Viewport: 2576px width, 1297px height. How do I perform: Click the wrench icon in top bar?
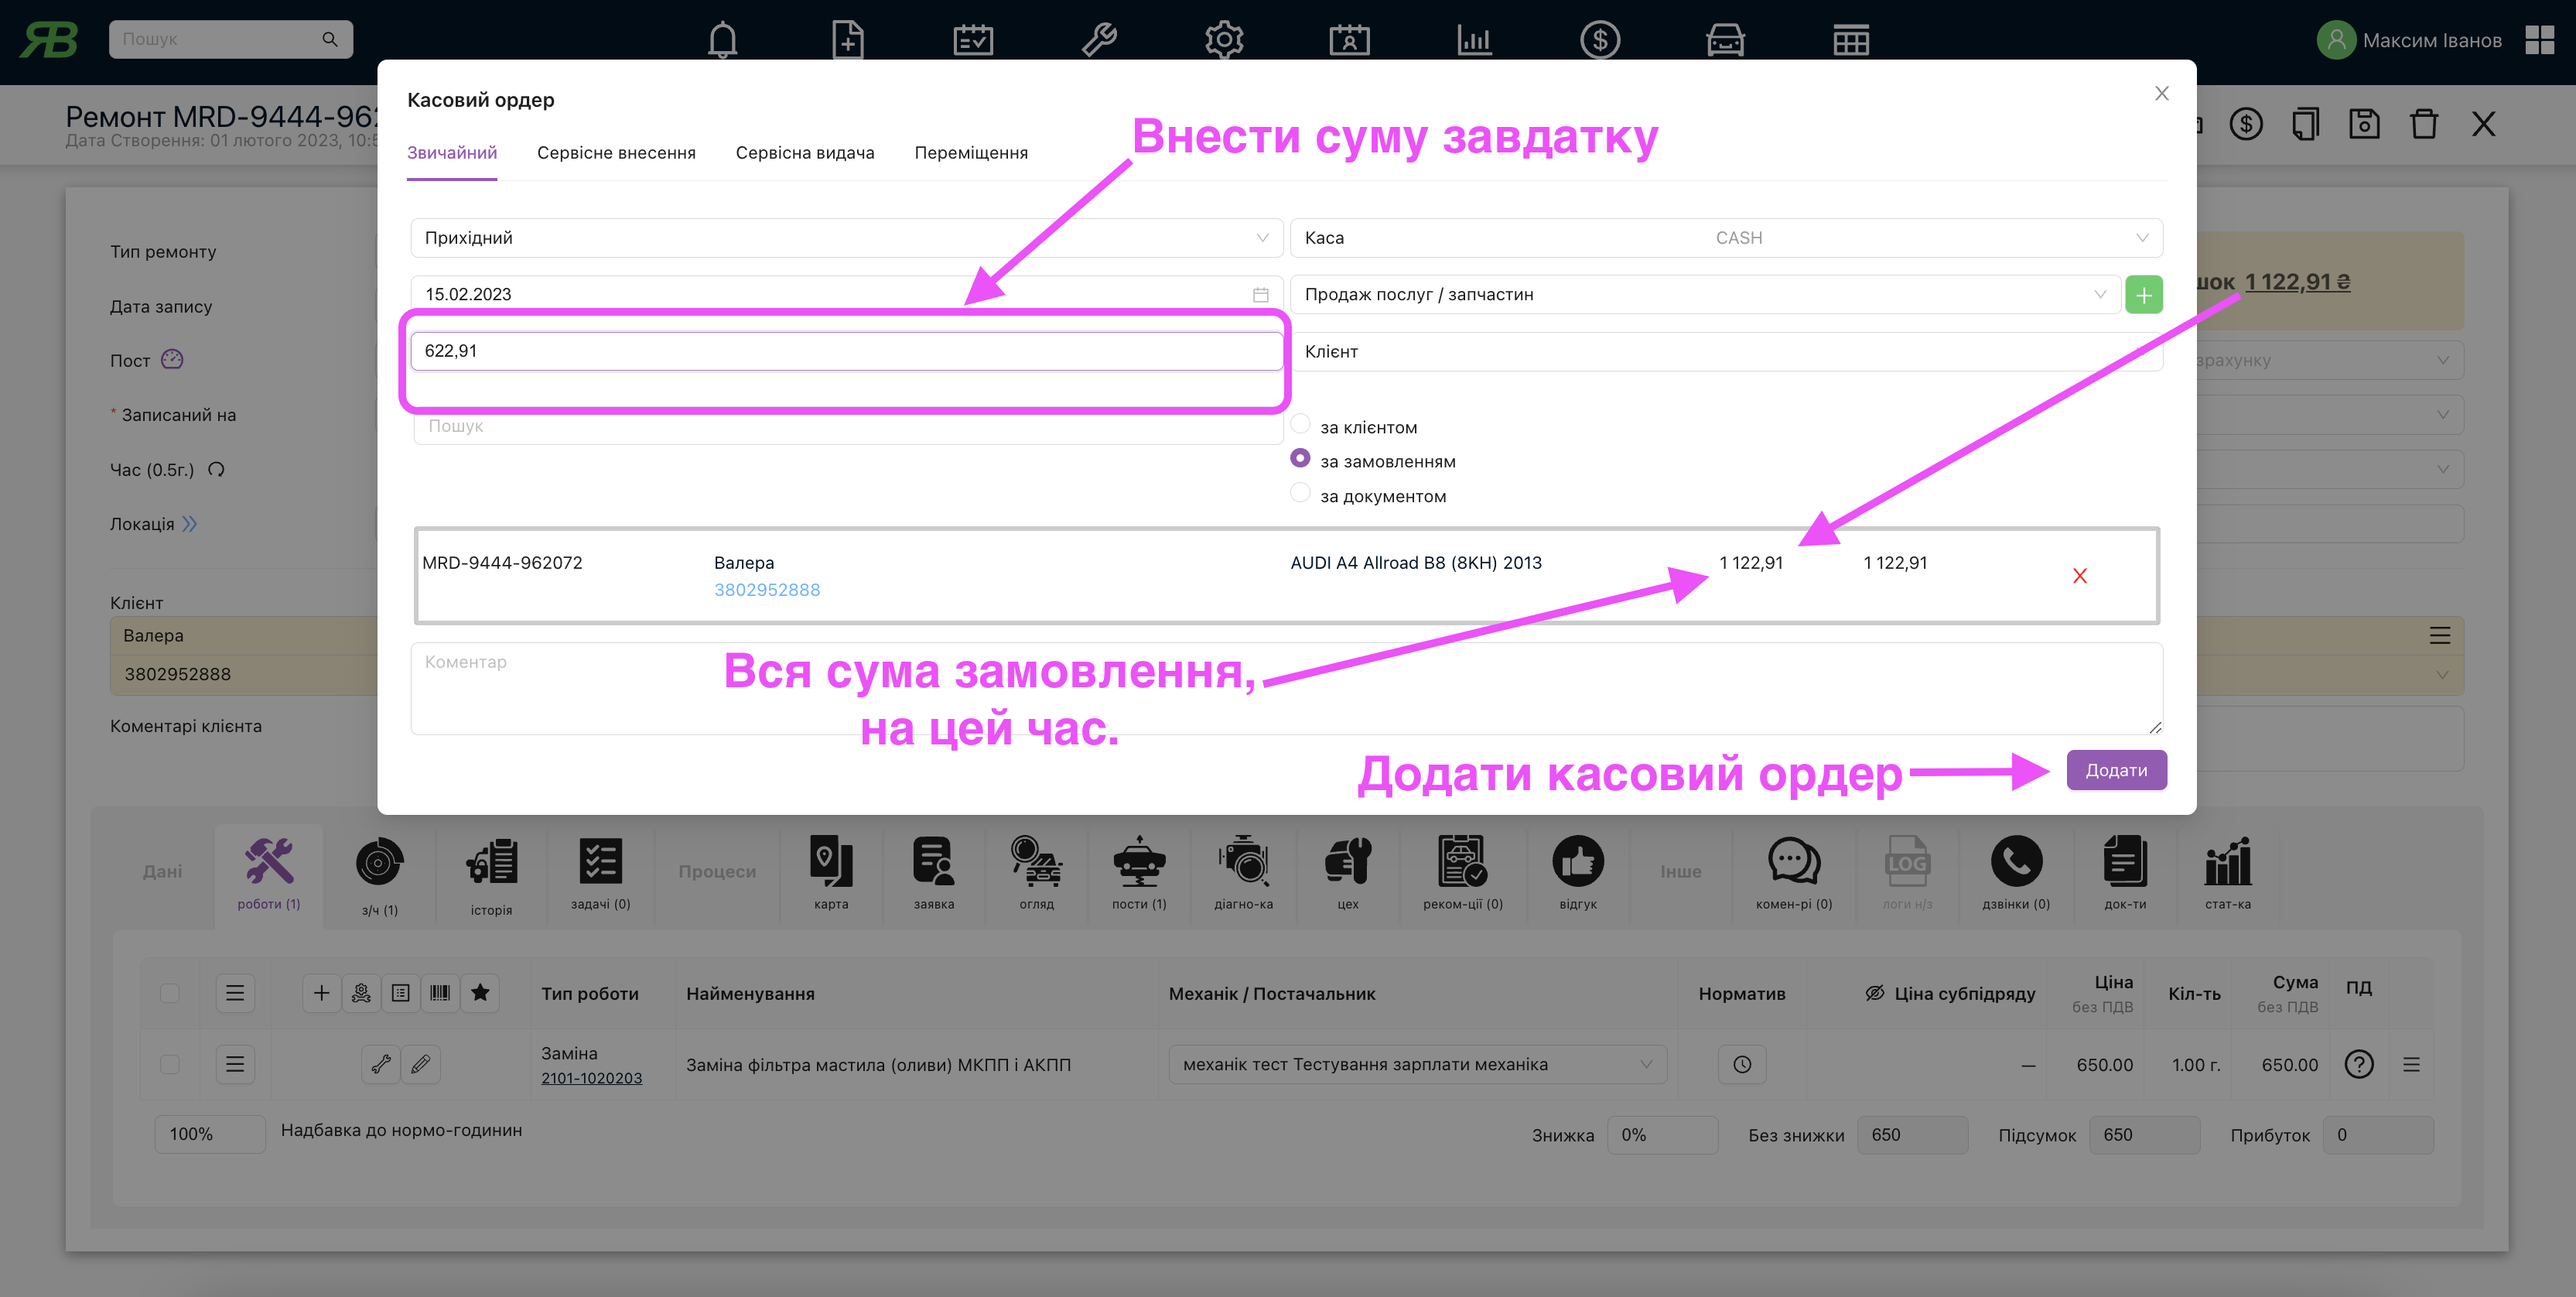tap(1098, 40)
